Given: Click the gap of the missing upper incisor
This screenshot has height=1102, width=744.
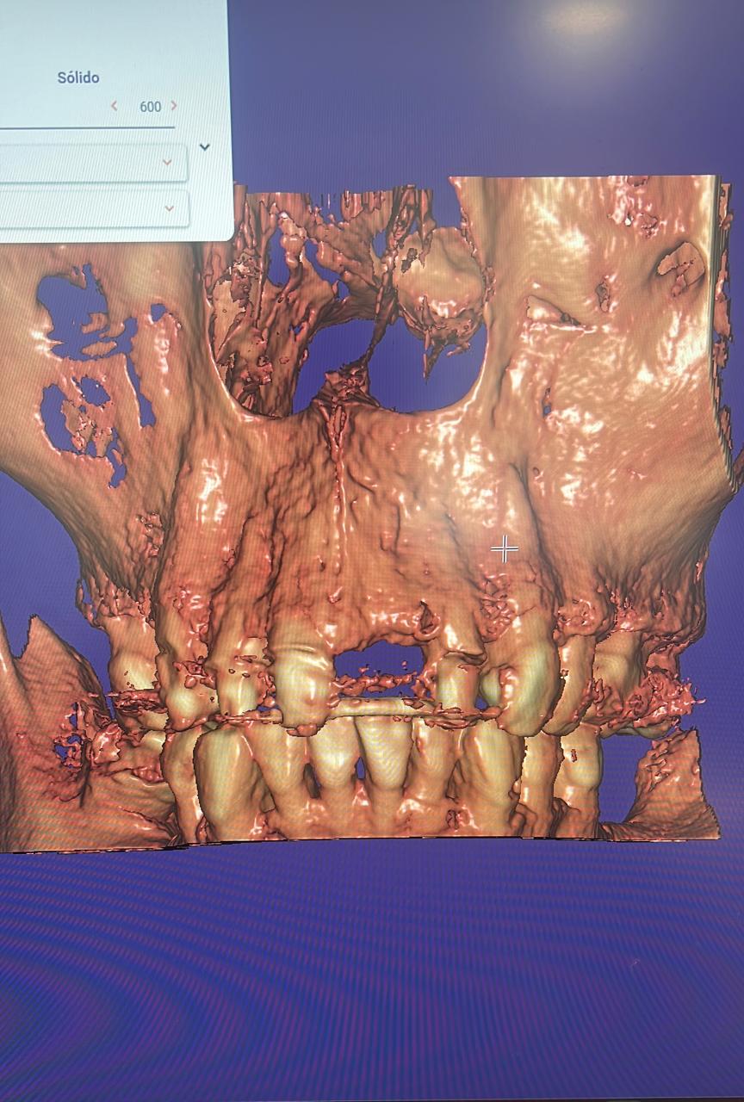Looking at the screenshot, I should click(x=381, y=665).
